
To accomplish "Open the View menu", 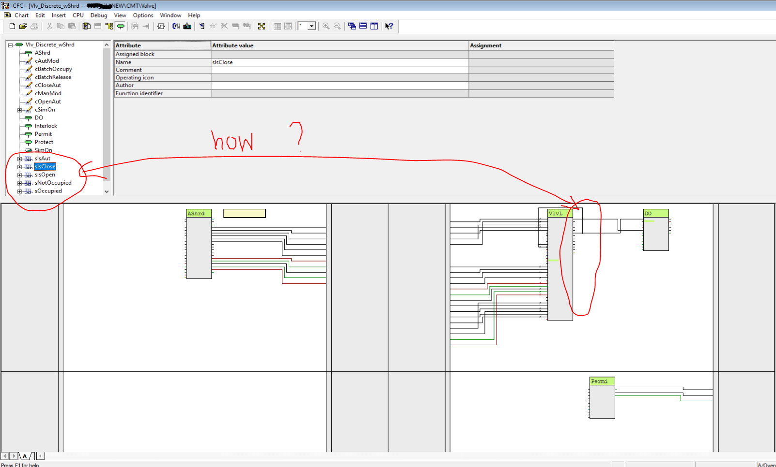I will pos(120,15).
